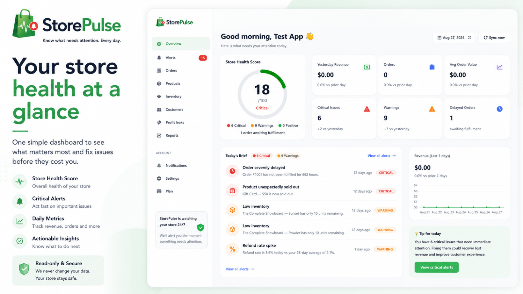The image size is (523, 294).
Task: Click the Products box icon
Action: click(159, 84)
